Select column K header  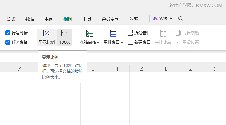(x=142, y=69)
